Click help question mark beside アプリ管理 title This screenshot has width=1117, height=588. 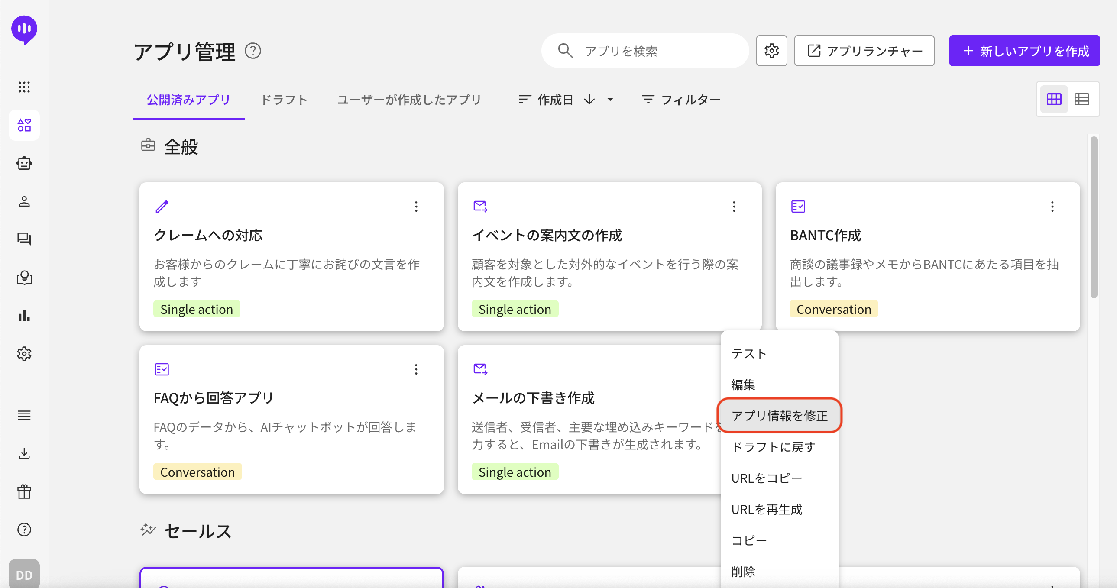(x=253, y=51)
